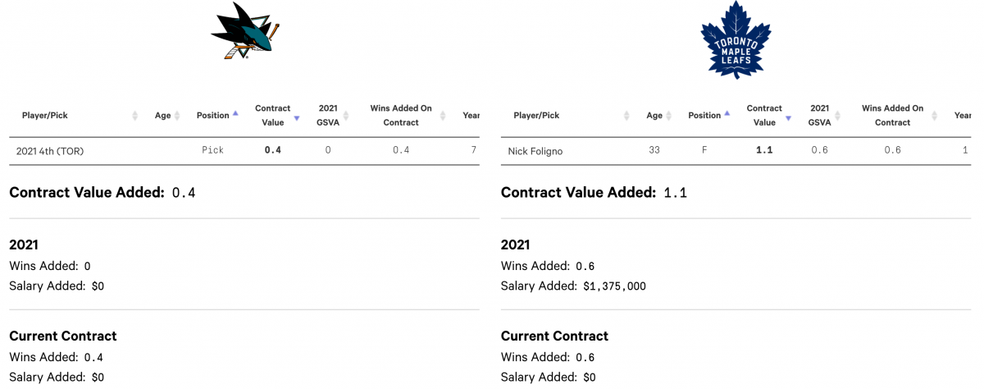
Task: Click Contract Value header in Maple Leafs table
Action: tap(764, 116)
